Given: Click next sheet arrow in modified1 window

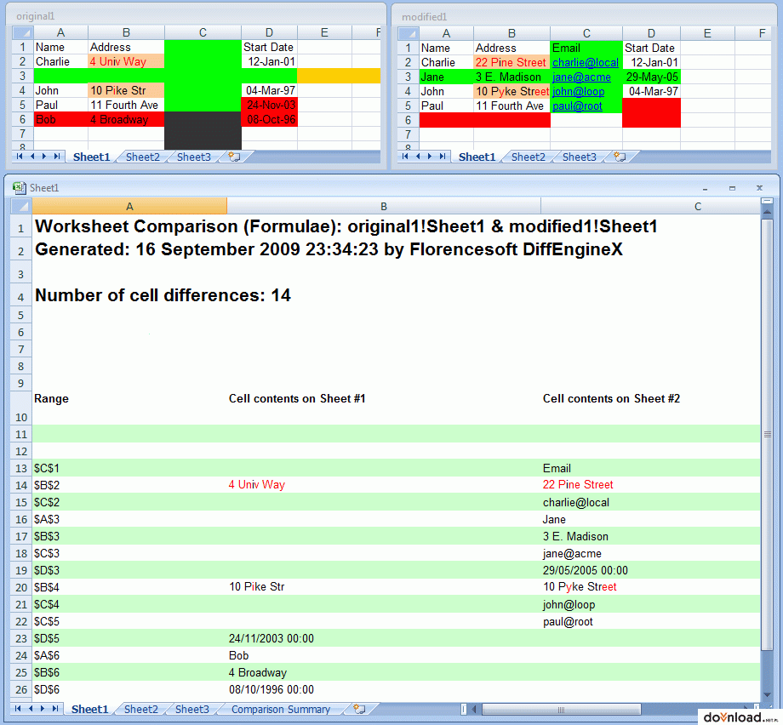Looking at the screenshot, I should point(430,157).
